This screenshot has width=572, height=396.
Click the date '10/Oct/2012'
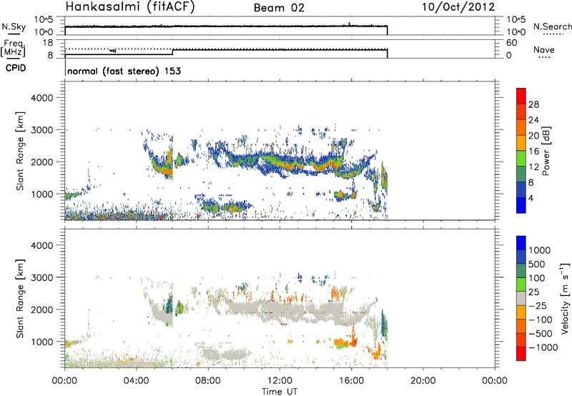click(x=458, y=7)
